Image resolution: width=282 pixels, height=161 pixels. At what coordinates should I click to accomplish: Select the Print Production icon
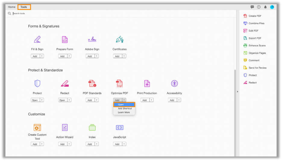147,84
